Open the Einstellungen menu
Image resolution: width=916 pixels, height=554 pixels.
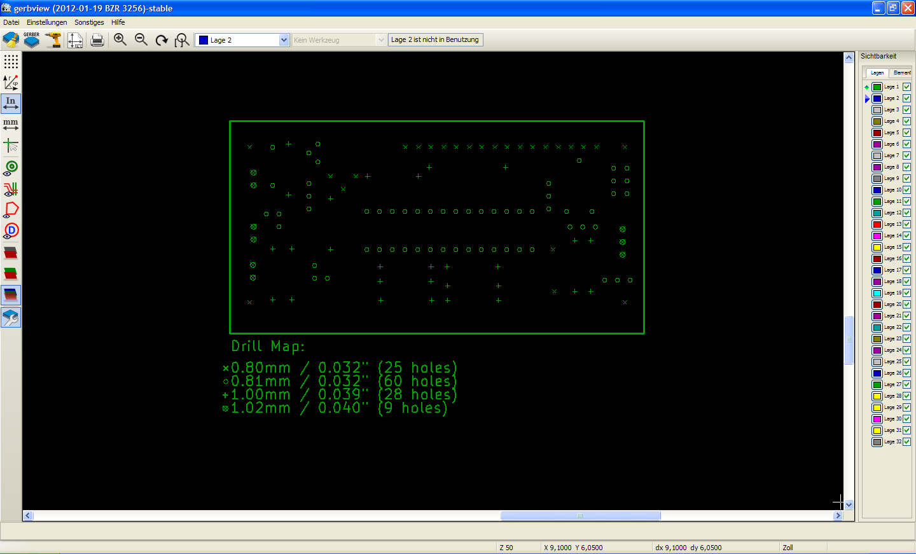click(x=47, y=22)
